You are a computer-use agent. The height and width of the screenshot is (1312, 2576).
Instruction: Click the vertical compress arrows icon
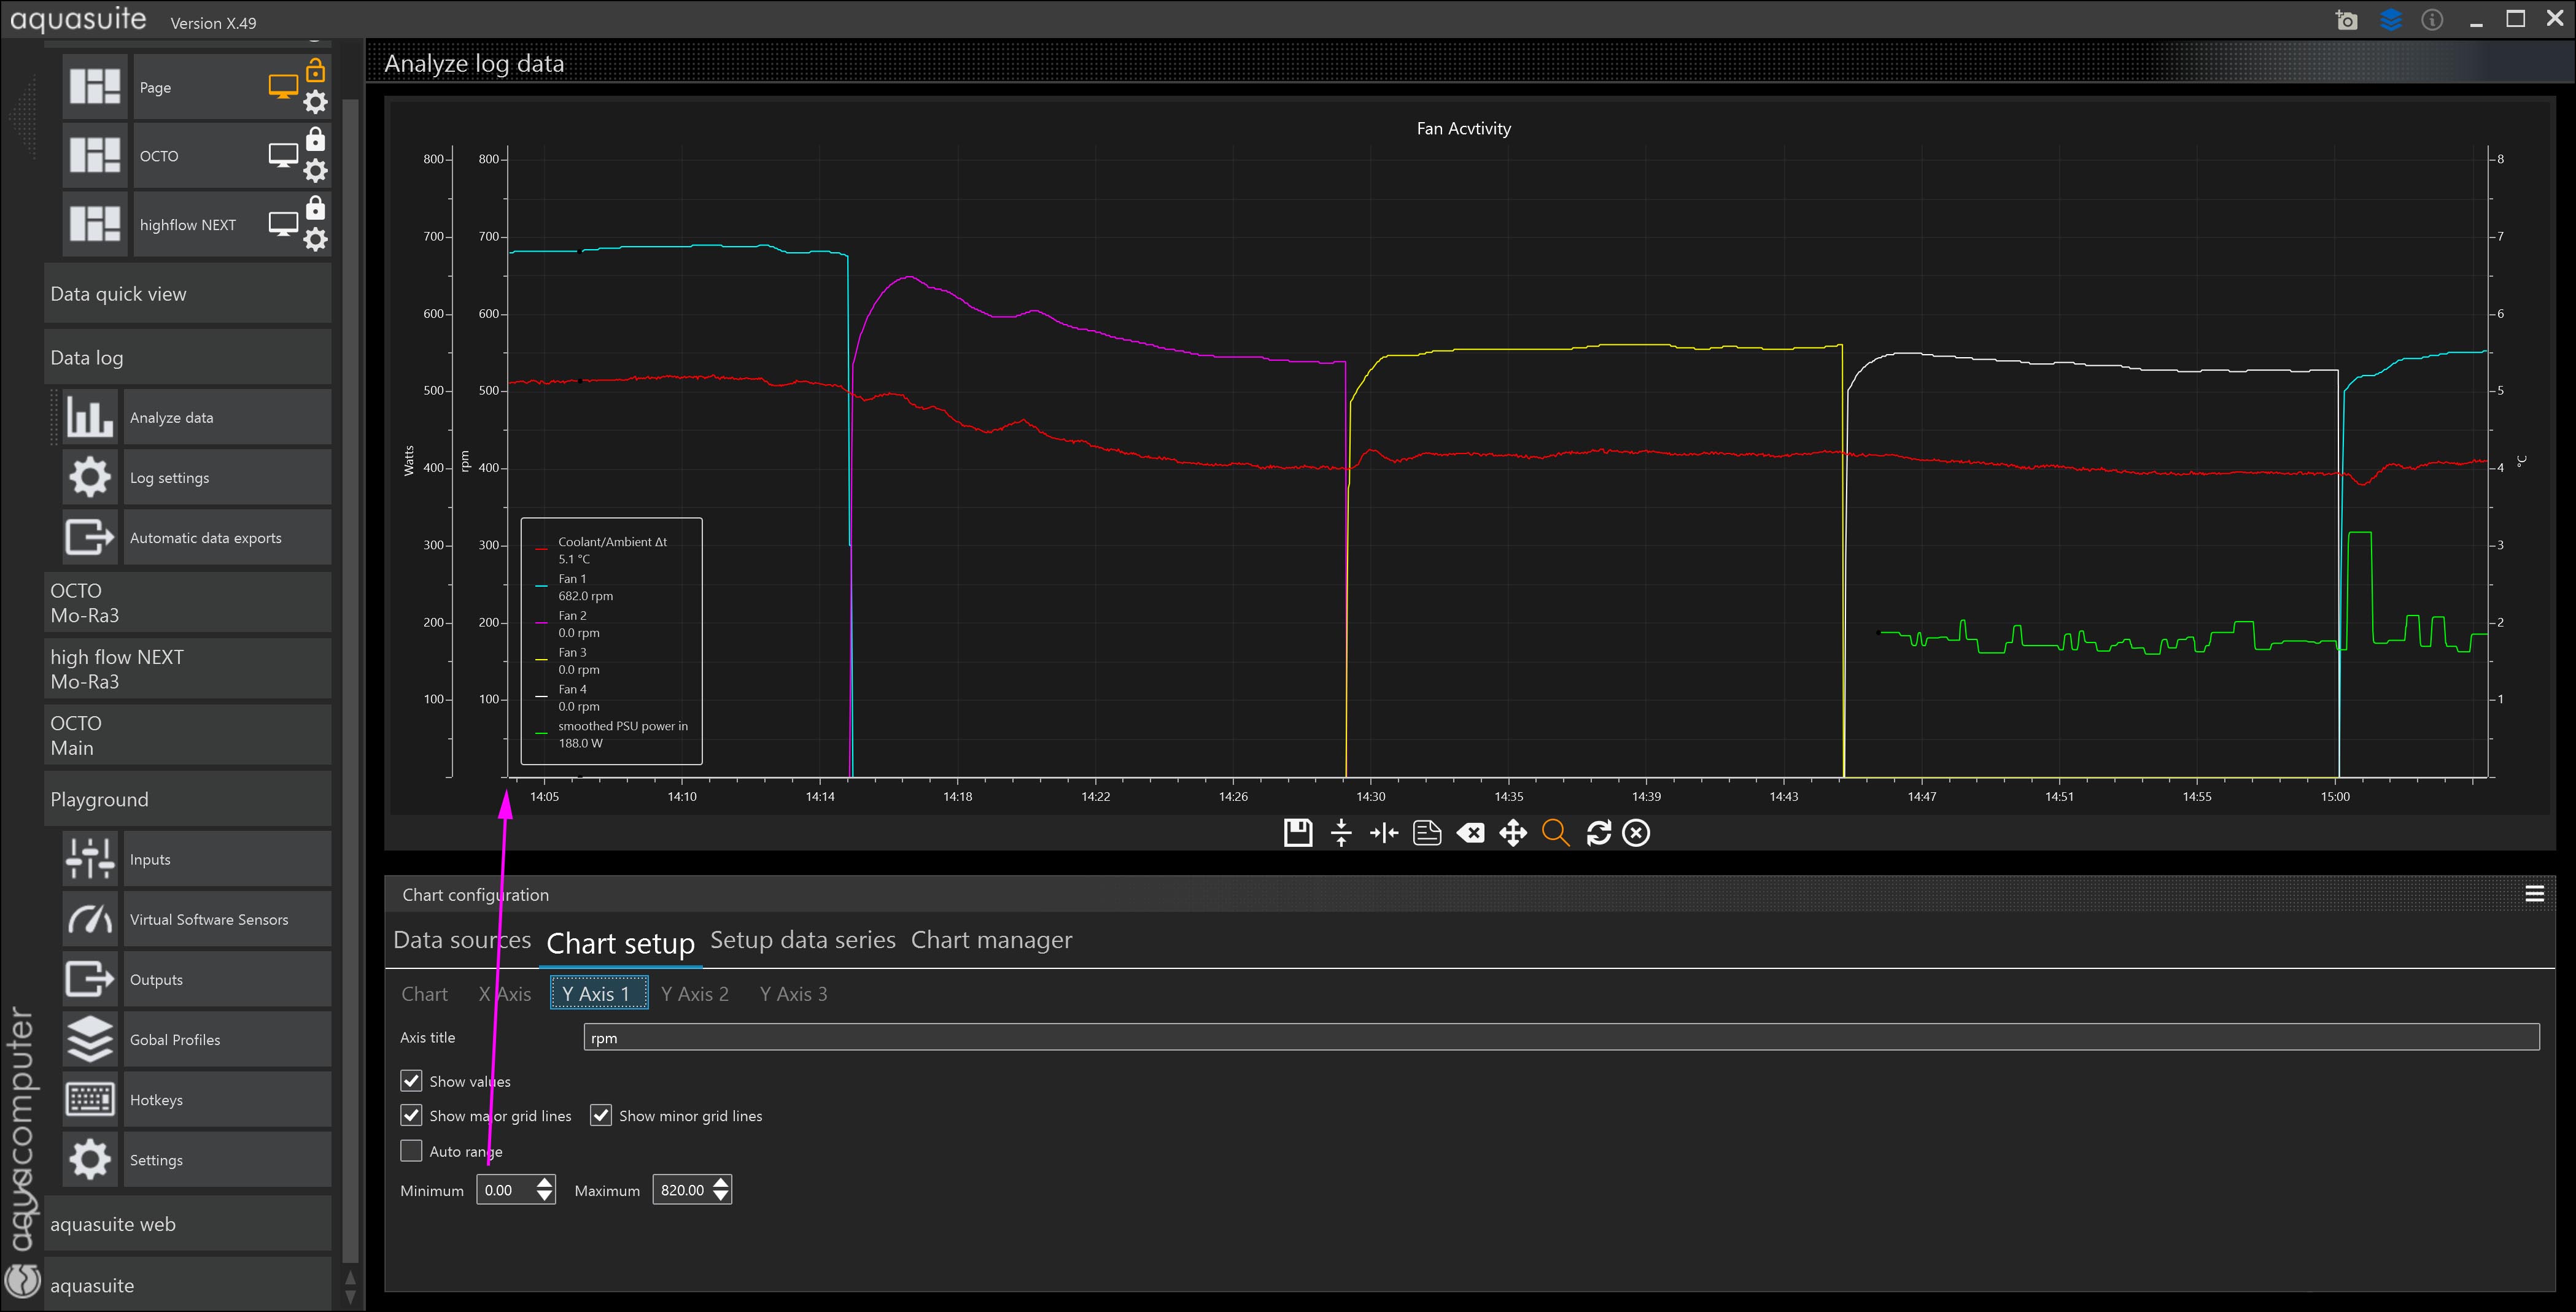click(1341, 832)
